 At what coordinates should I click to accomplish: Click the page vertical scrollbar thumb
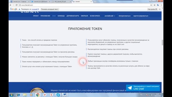coord(162,43)
